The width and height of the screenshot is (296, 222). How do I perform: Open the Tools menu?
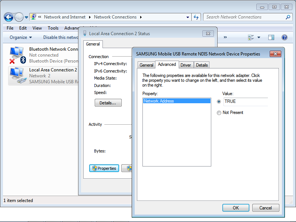(53, 28)
